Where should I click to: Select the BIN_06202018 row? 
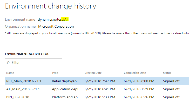pos(18,97)
